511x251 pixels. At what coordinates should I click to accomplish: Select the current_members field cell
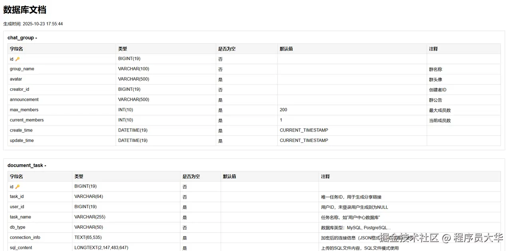(62, 120)
